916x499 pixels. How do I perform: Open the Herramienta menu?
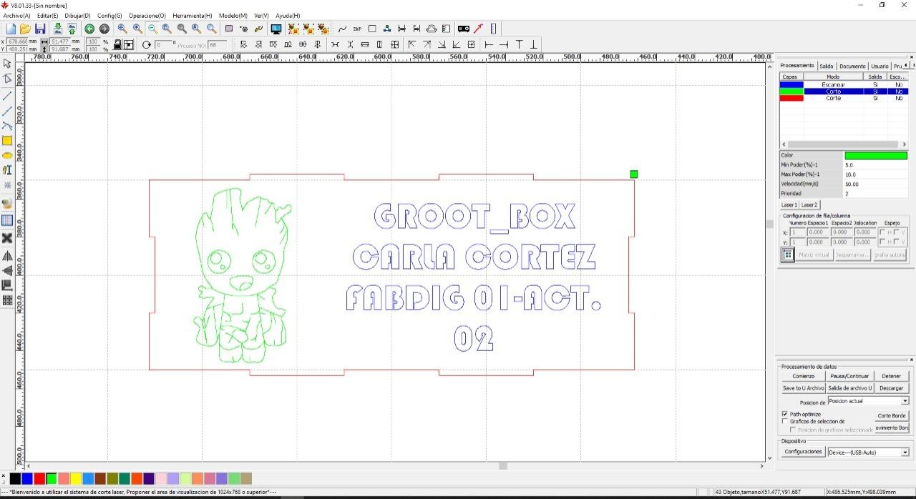point(192,15)
